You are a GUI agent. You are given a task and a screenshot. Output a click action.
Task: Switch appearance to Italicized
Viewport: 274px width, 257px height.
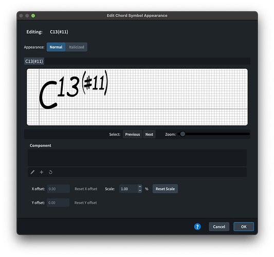click(x=77, y=47)
